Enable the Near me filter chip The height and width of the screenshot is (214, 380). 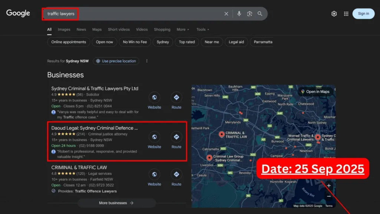(212, 42)
